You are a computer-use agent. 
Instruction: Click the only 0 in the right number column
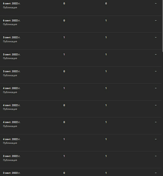point(106,4)
